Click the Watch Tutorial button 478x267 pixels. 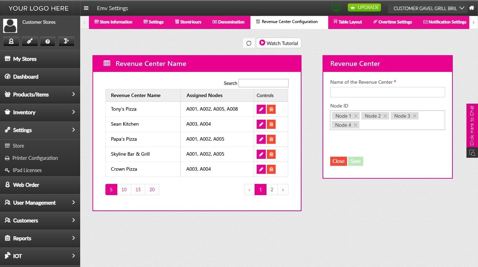pyautogui.click(x=279, y=43)
